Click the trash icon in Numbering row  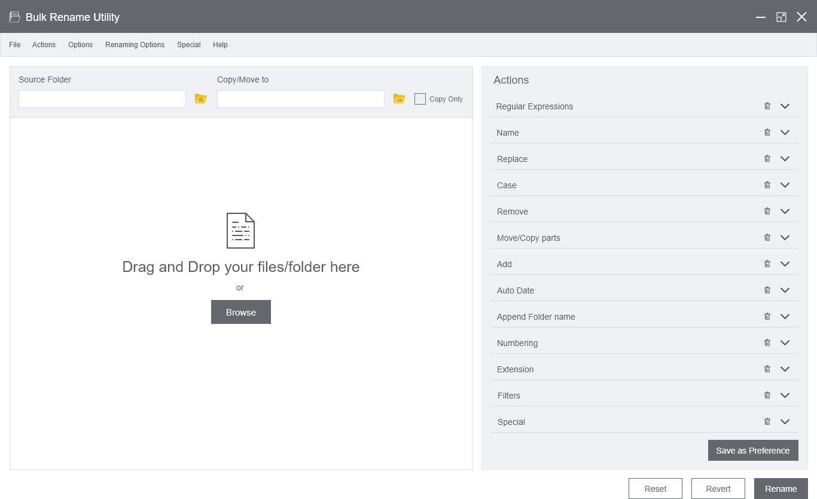coord(767,342)
